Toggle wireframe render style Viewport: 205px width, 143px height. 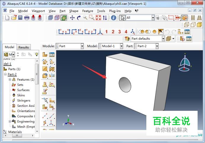[187, 25]
